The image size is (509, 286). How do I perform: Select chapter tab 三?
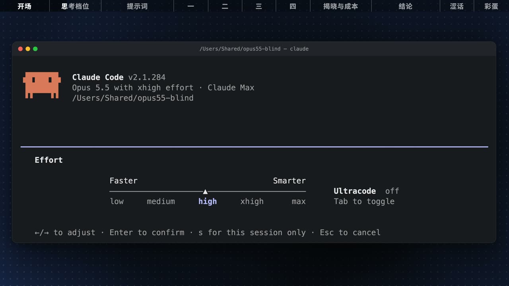(259, 6)
